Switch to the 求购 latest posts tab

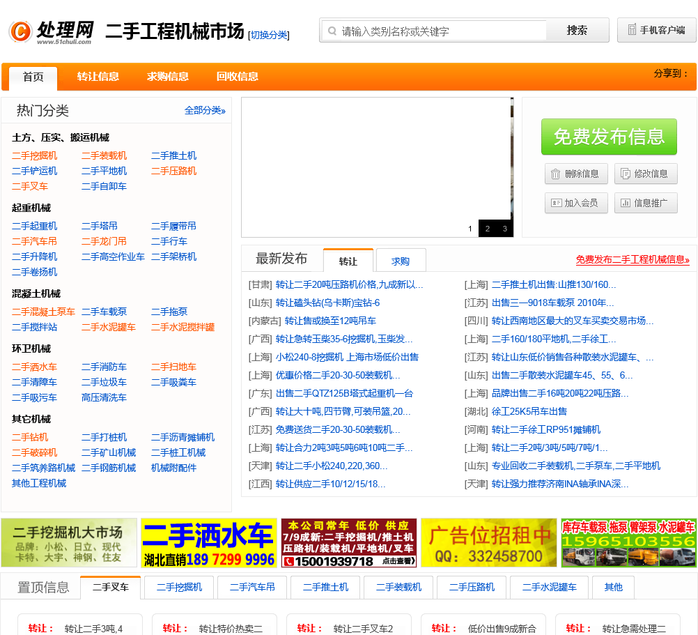401,261
